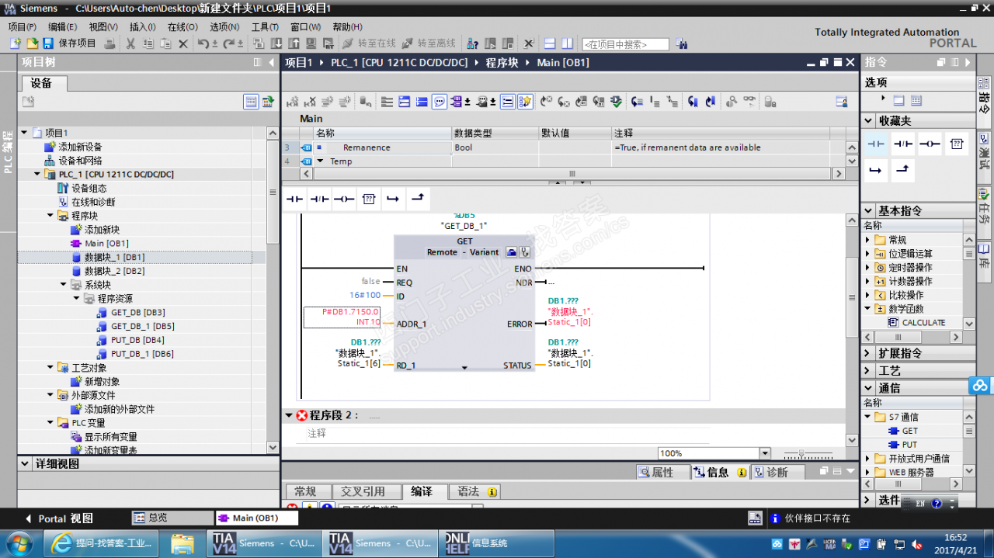Toggle favorites display in editor toolbar
The width and height of the screenshot is (994, 558).
525,102
